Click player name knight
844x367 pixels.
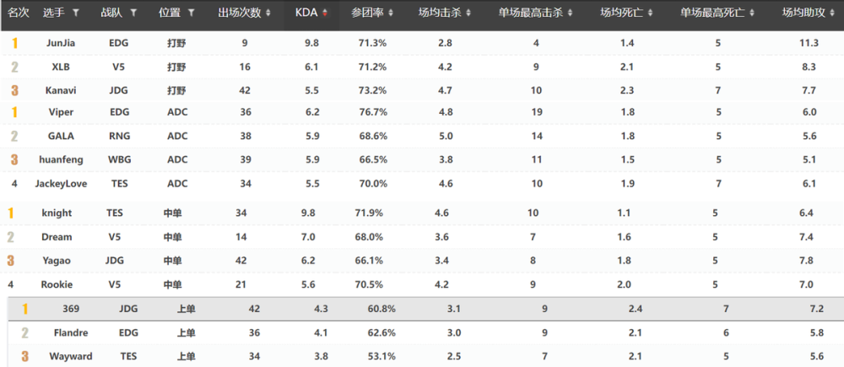tap(57, 213)
